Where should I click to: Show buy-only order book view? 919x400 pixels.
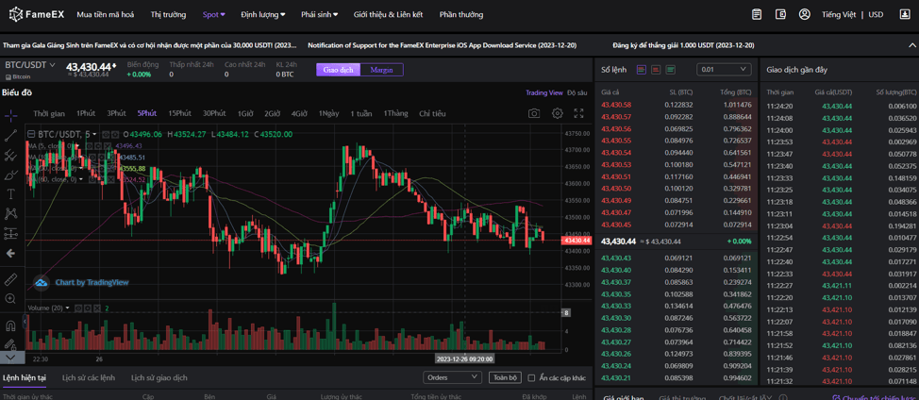670,70
